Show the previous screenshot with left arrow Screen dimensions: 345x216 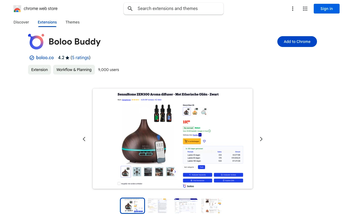(x=84, y=139)
